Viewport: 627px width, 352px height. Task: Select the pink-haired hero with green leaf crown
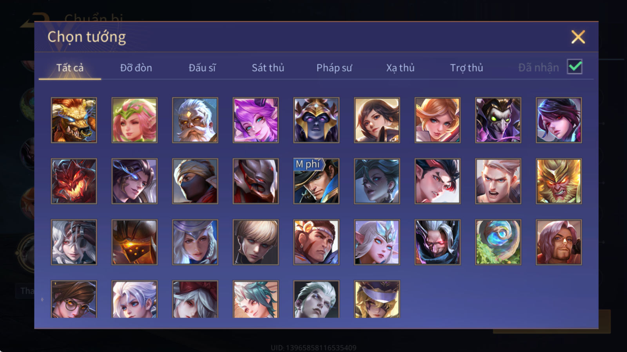pyautogui.click(x=134, y=120)
